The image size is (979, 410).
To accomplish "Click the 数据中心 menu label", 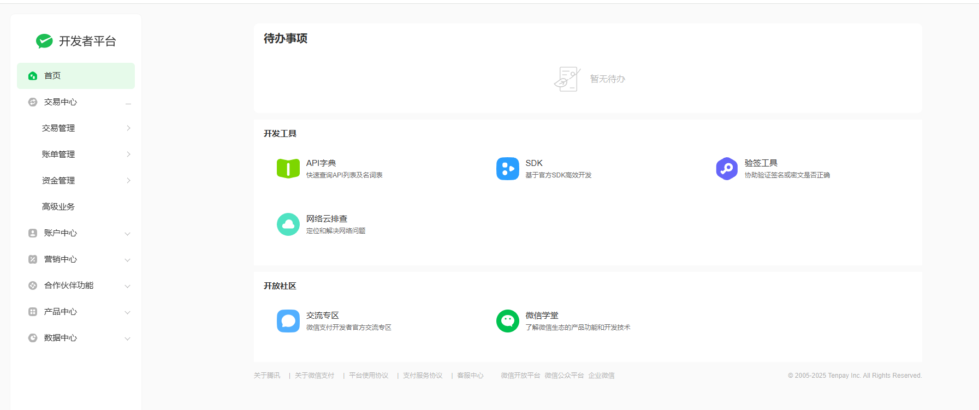I will [61, 338].
